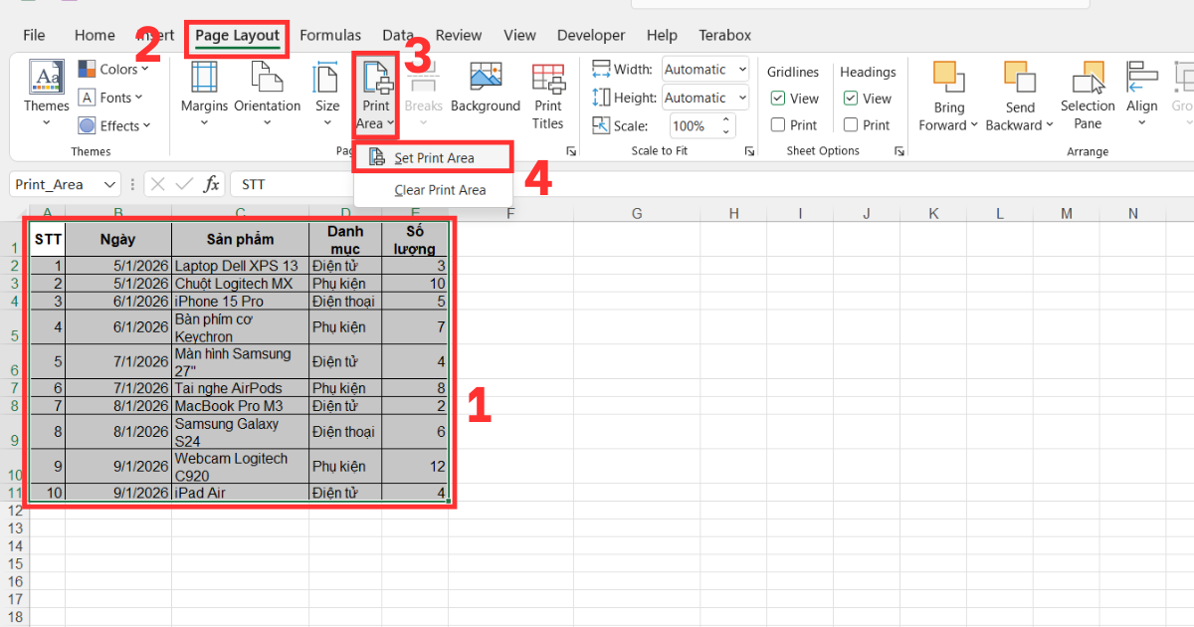Screen dimensions: 1194x627
Task: Toggle Gridlines Print checkbox
Action: tap(778, 125)
